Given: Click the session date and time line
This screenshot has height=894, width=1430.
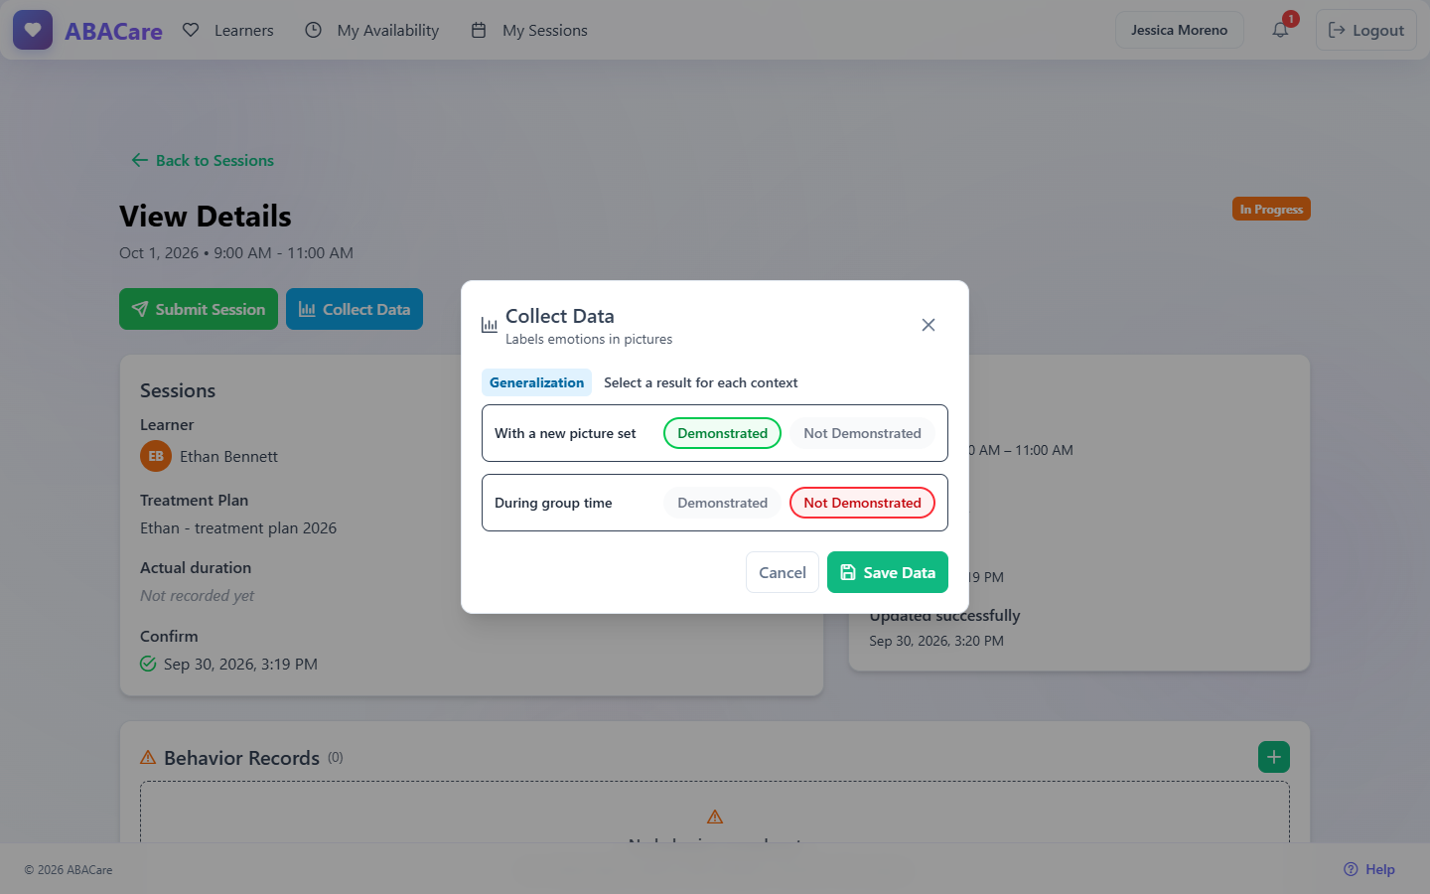Looking at the screenshot, I should tap(236, 252).
